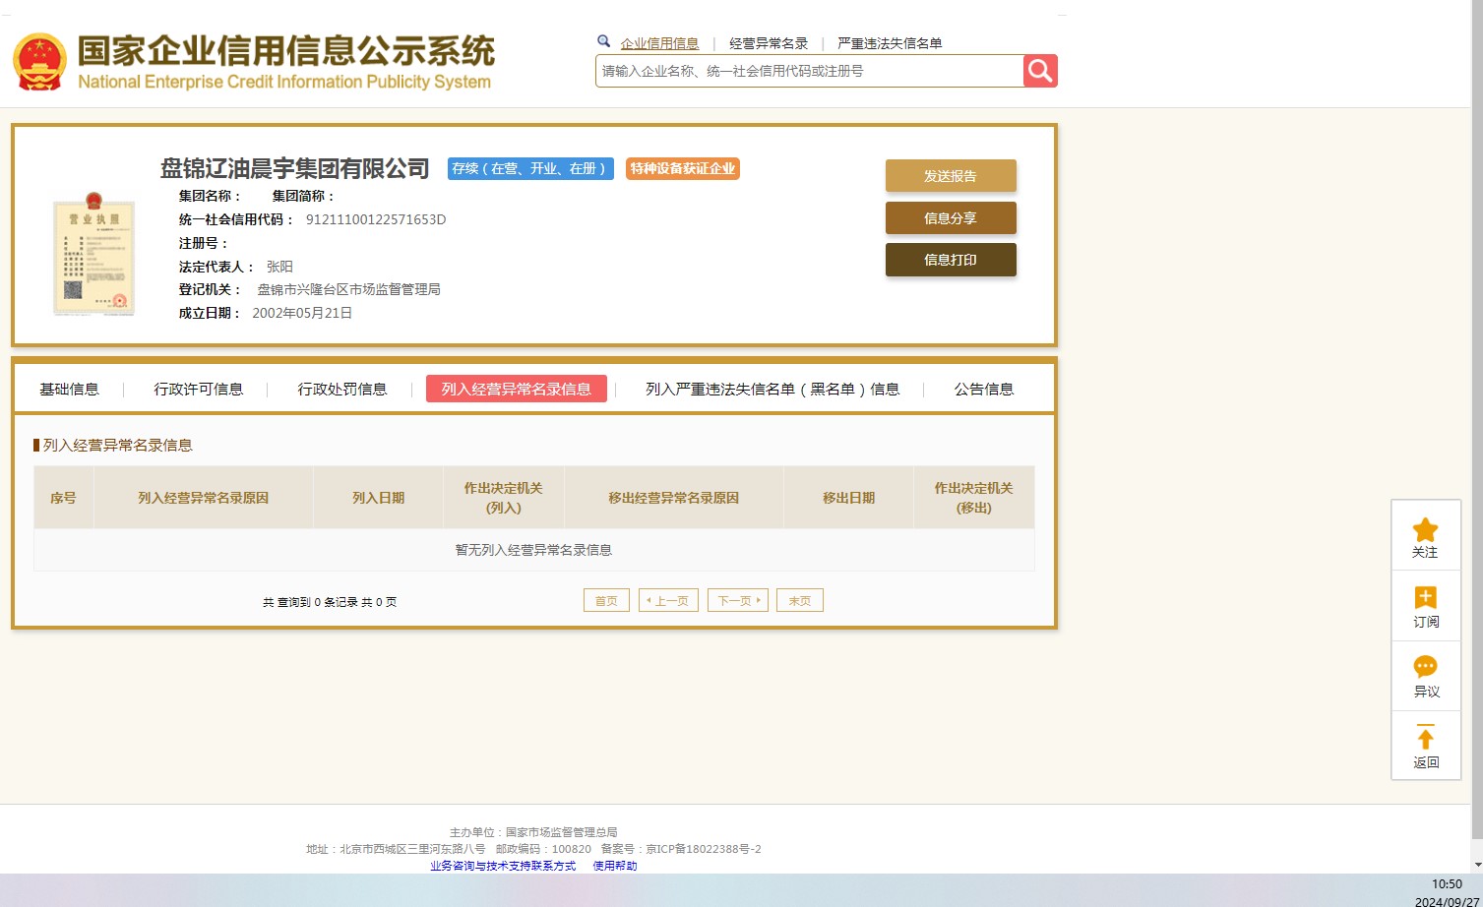Click the company name 盘锦辽油晨宇集团有限公司
This screenshot has width=1483, height=907.
(295, 169)
